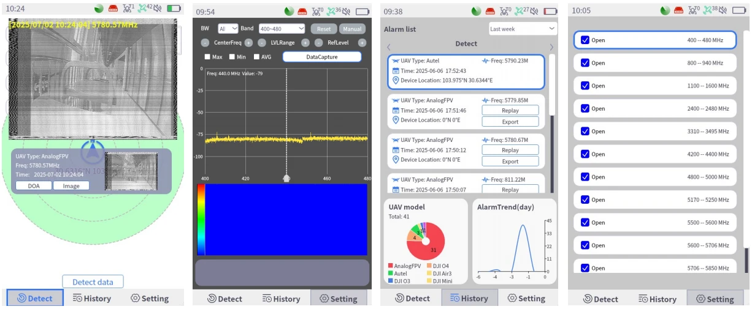This screenshot has width=752, height=309.
Task: Tap the drone count icon on 09:54 screen
Action: click(x=318, y=12)
